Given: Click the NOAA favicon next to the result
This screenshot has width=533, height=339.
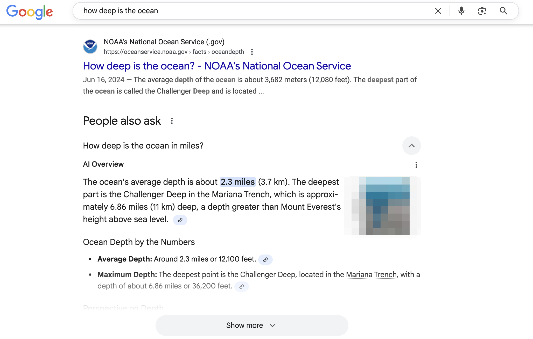Looking at the screenshot, I should [x=90, y=47].
